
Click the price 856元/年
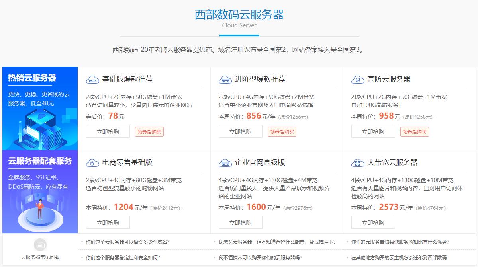[261, 116]
